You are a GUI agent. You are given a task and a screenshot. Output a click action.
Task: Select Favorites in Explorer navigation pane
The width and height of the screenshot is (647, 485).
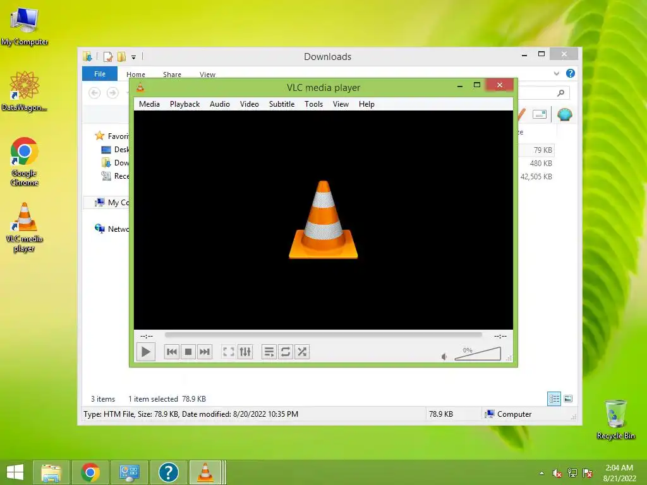(x=111, y=136)
